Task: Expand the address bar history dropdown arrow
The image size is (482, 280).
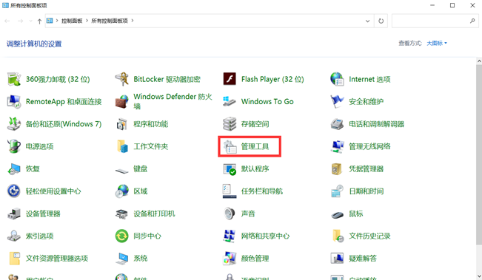Action: pos(367,21)
